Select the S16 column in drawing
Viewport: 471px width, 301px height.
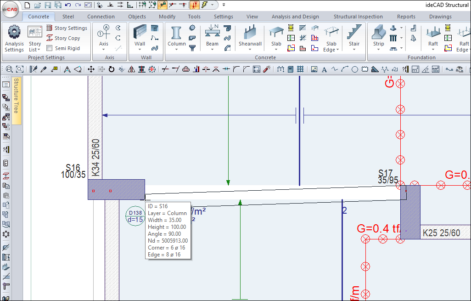pyautogui.click(x=117, y=189)
